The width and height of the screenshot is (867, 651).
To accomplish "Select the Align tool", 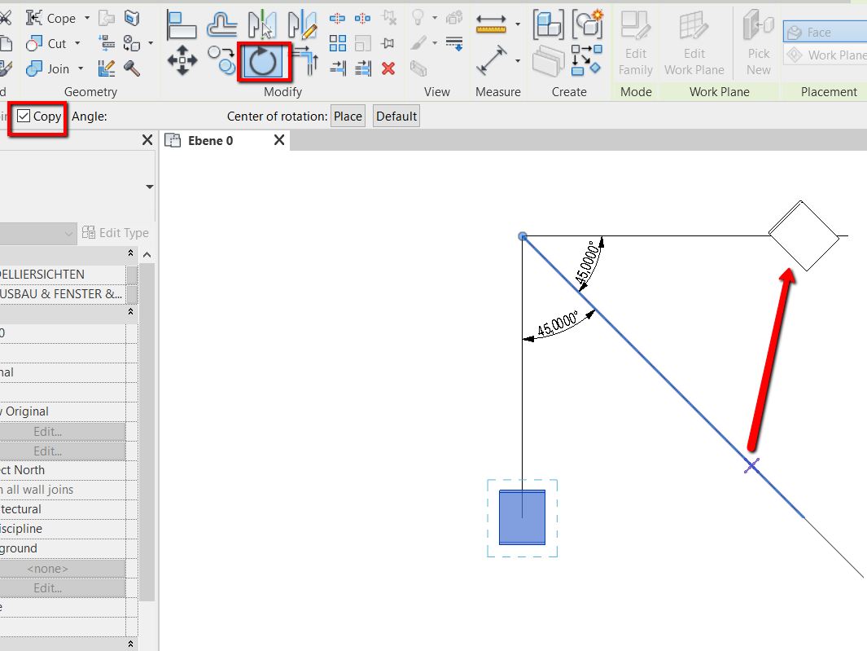I will 182,23.
